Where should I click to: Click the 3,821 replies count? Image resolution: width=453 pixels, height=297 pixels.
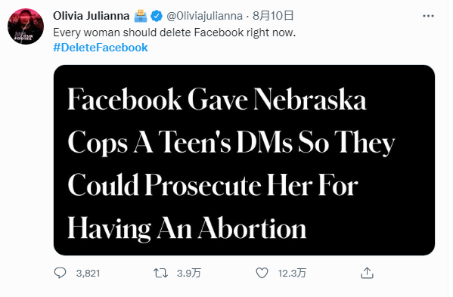tap(88, 273)
